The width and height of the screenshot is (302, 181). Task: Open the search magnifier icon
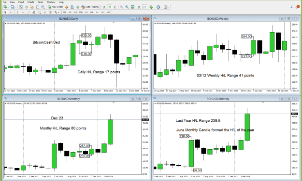click(x=292, y=7)
